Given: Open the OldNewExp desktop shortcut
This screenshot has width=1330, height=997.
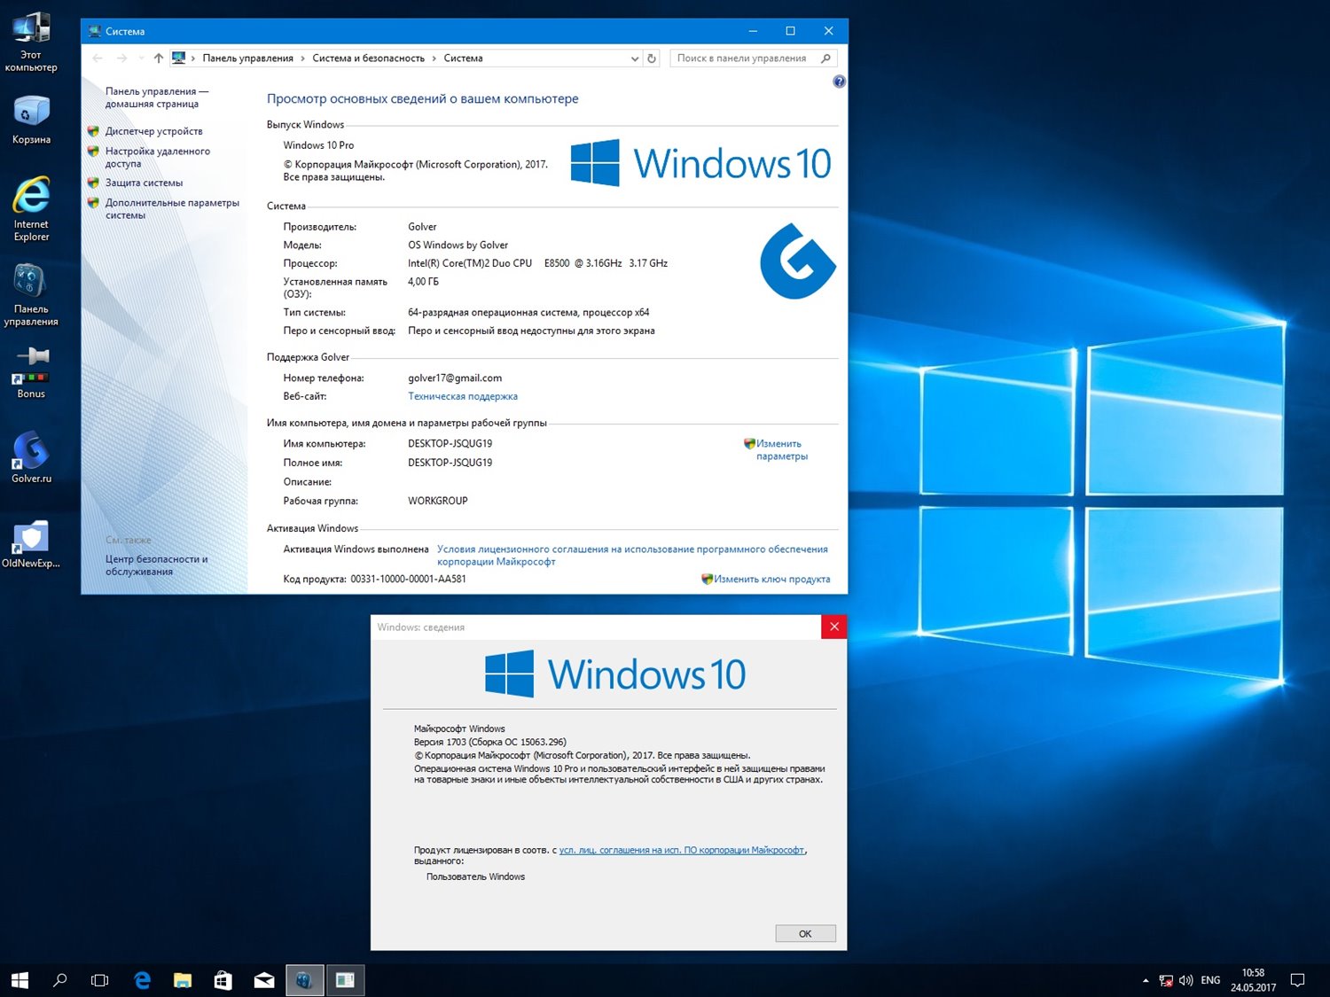Looking at the screenshot, I should point(31,543).
